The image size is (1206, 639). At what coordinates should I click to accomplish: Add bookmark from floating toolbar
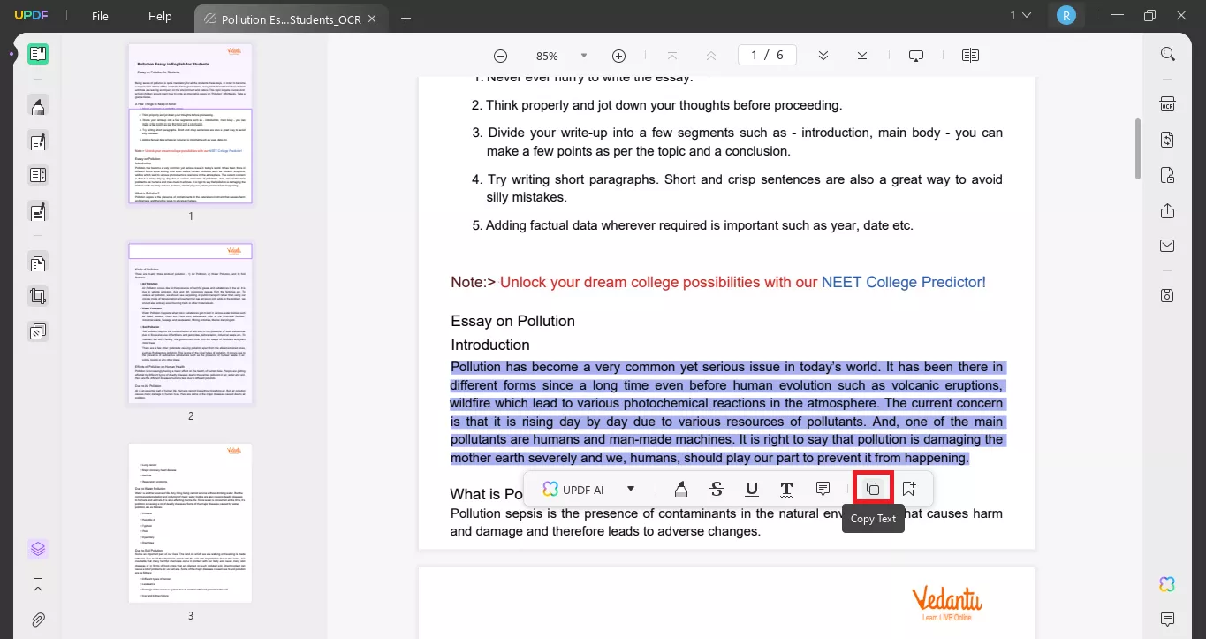click(x=909, y=489)
